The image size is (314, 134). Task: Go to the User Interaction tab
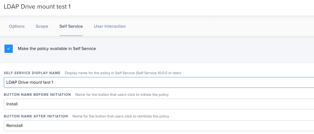click(110, 26)
